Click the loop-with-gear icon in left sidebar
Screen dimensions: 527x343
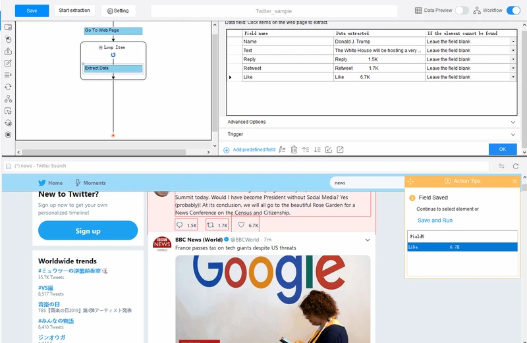(8, 123)
